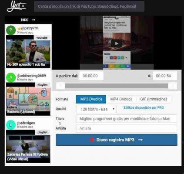Select the MP3 (Audio) format tab
Screen dimensions: 184x174
click(x=91, y=99)
